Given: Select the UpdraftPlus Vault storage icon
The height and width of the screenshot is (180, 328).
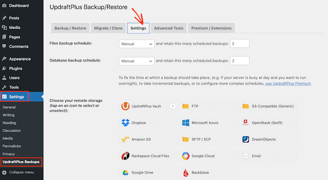Looking at the screenshot, I should 125,106.
